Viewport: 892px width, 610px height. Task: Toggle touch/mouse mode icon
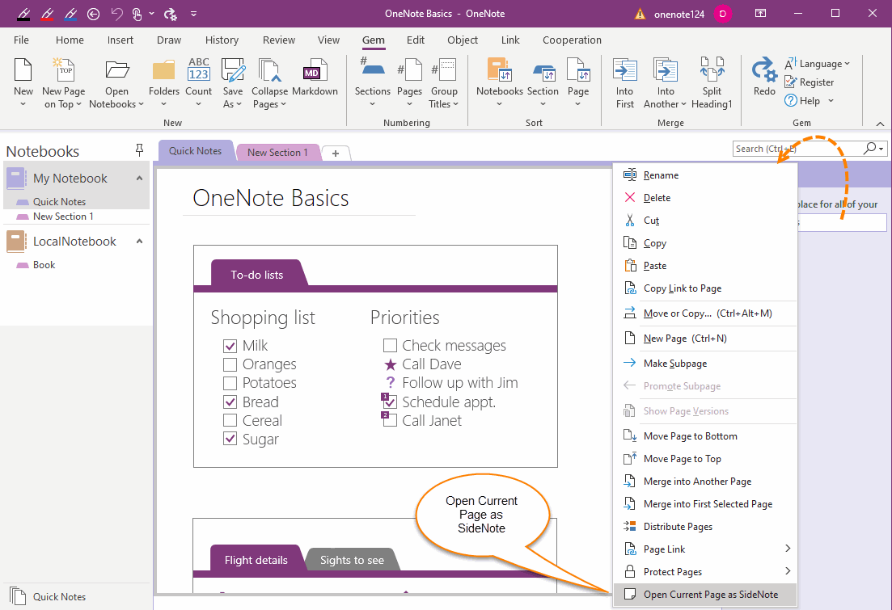tap(137, 14)
